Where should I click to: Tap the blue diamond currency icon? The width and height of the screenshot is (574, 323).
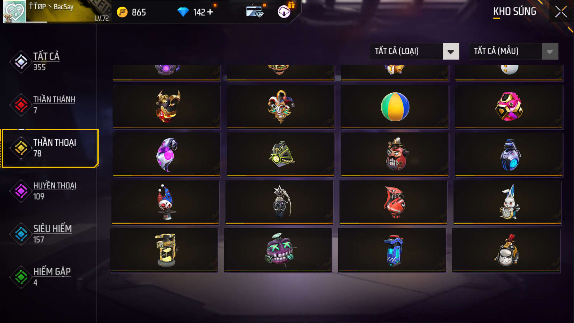[183, 12]
